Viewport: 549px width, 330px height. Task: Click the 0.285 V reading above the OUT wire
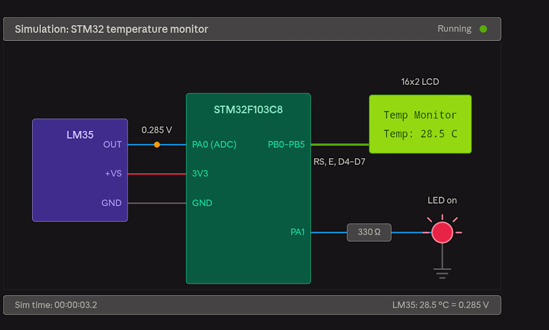tap(157, 130)
